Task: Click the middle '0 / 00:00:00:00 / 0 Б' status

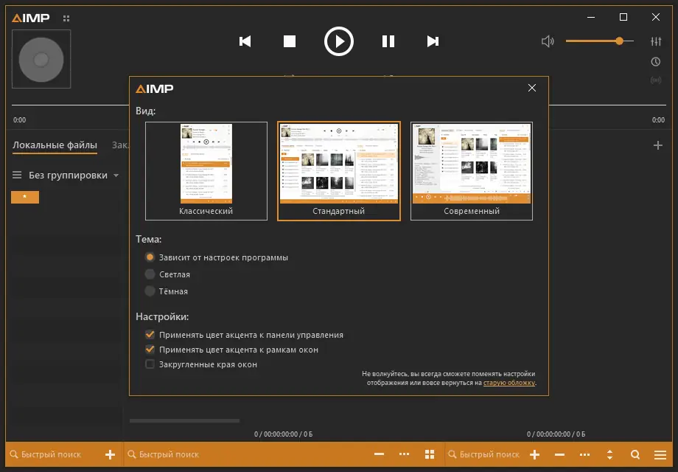Action: [283, 434]
